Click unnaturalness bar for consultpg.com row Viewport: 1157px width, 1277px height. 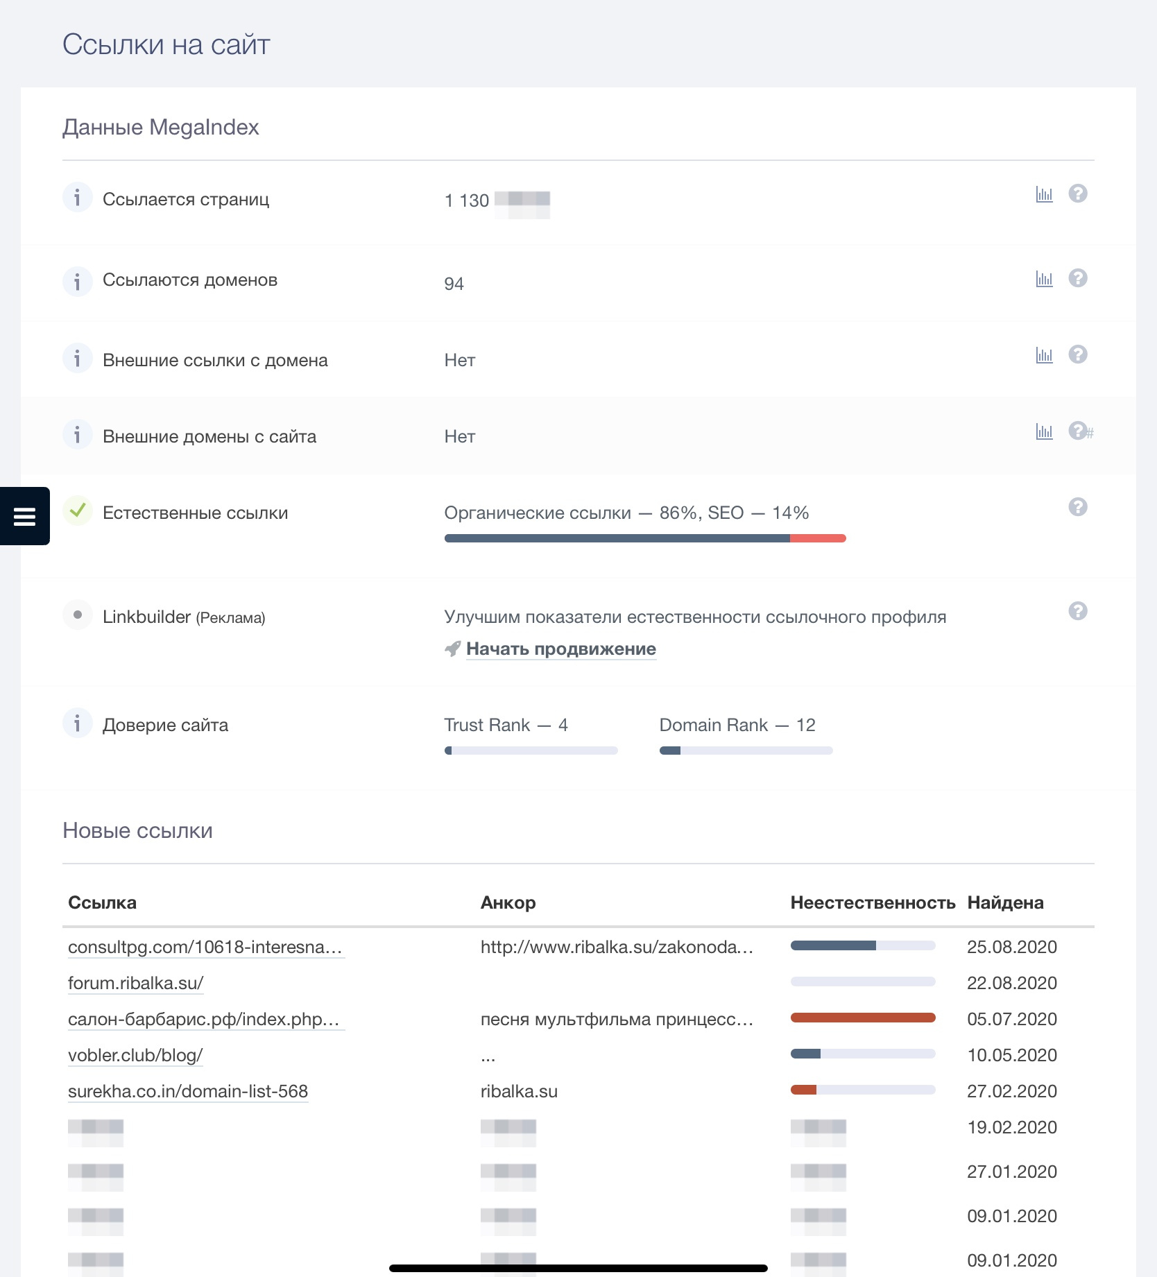pos(863,945)
